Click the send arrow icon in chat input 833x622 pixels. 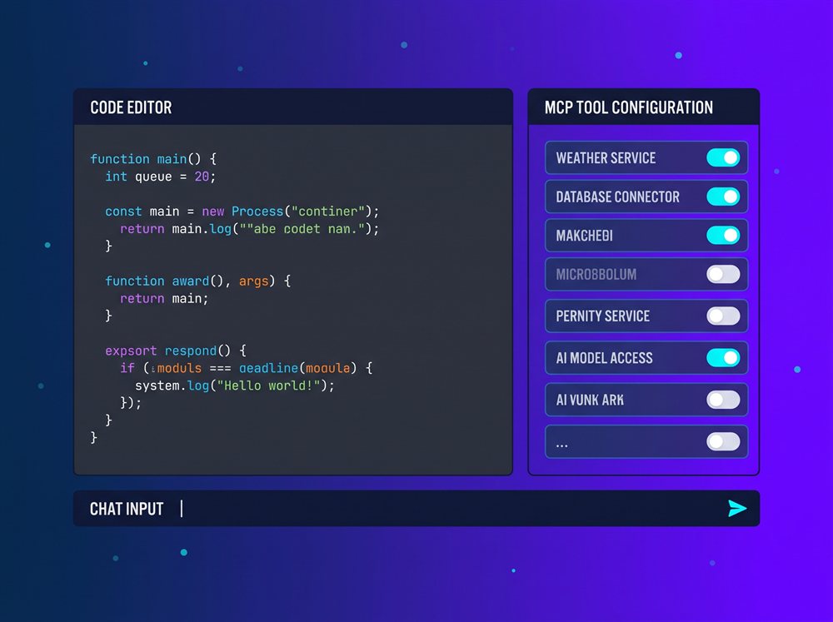[x=737, y=508]
